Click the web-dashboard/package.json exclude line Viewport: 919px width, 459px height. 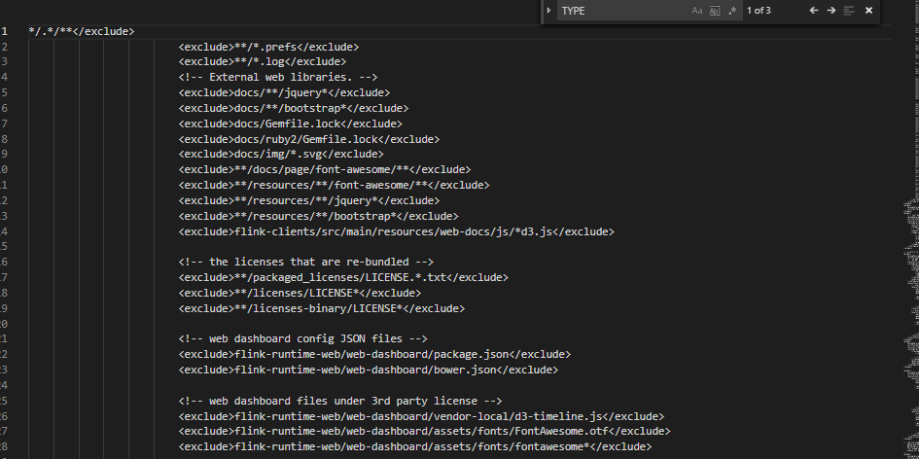click(374, 355)
